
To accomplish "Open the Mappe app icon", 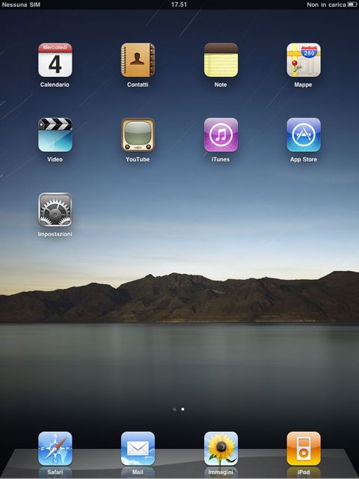I will [x=304, y=60].
